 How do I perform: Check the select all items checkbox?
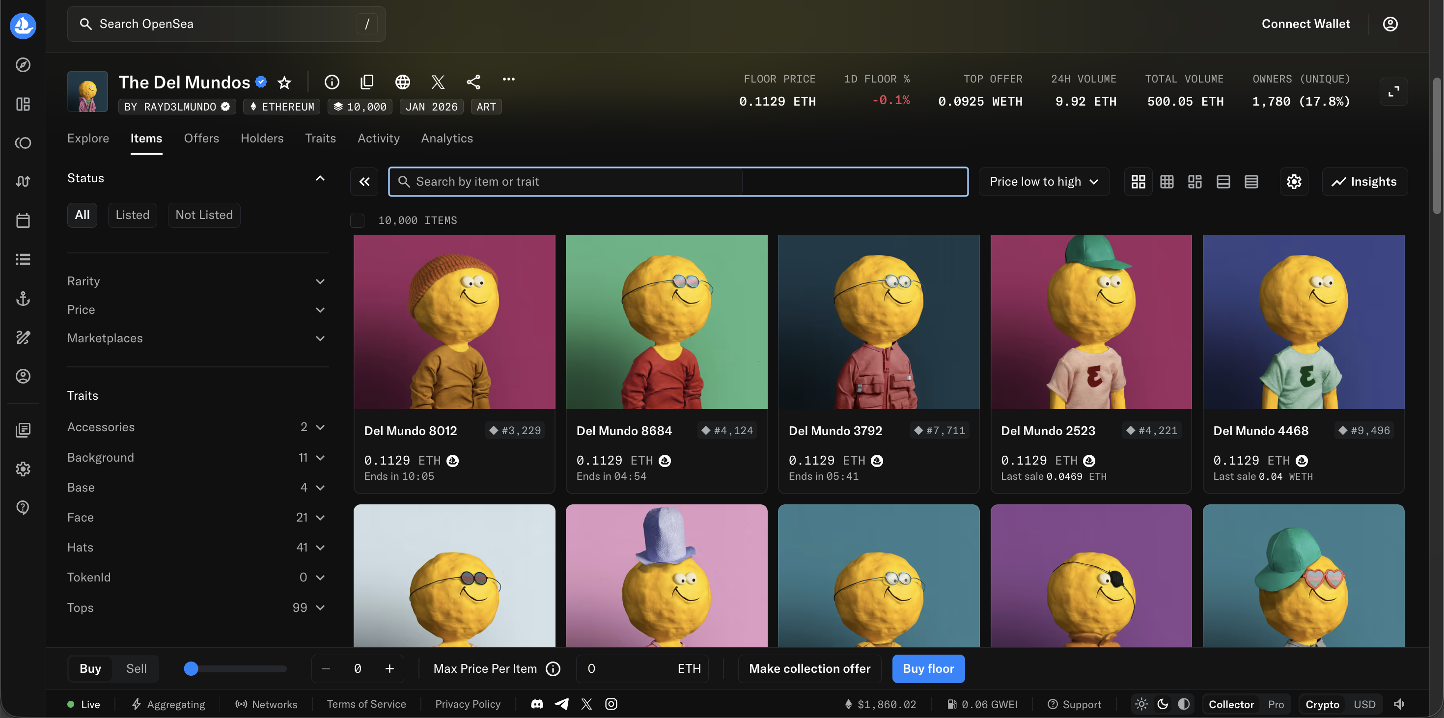(x=357, y=221)
